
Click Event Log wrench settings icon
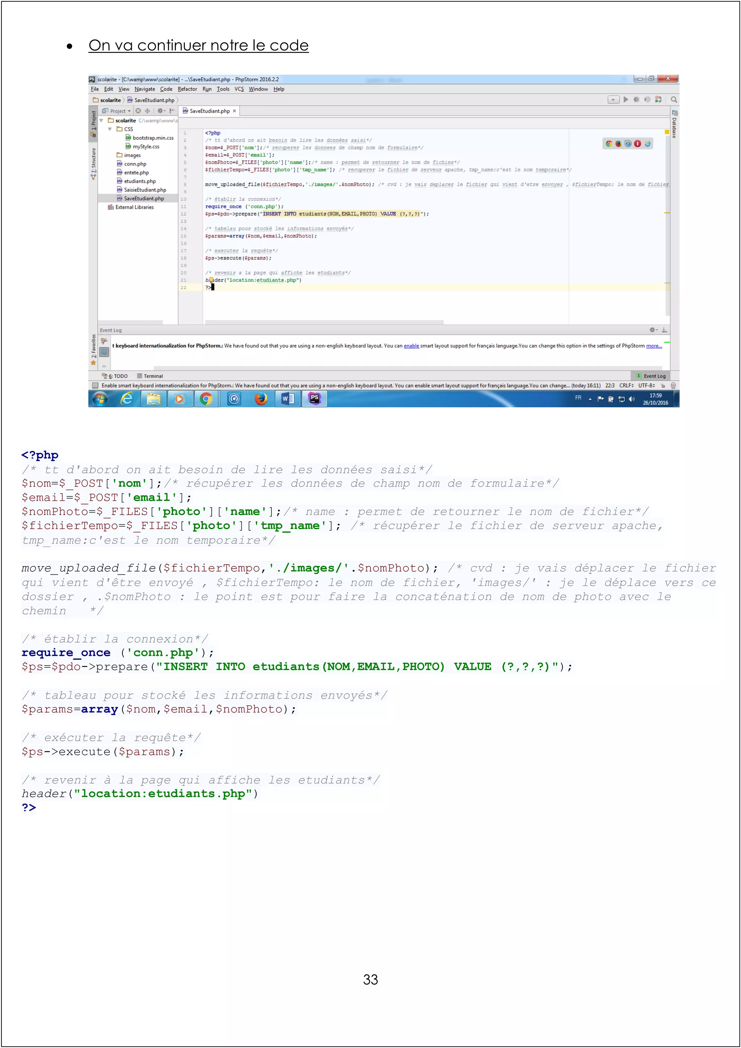(x=104, y=341)
